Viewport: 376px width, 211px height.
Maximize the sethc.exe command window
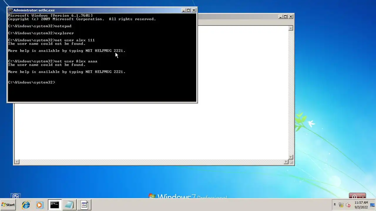[189, 10]
